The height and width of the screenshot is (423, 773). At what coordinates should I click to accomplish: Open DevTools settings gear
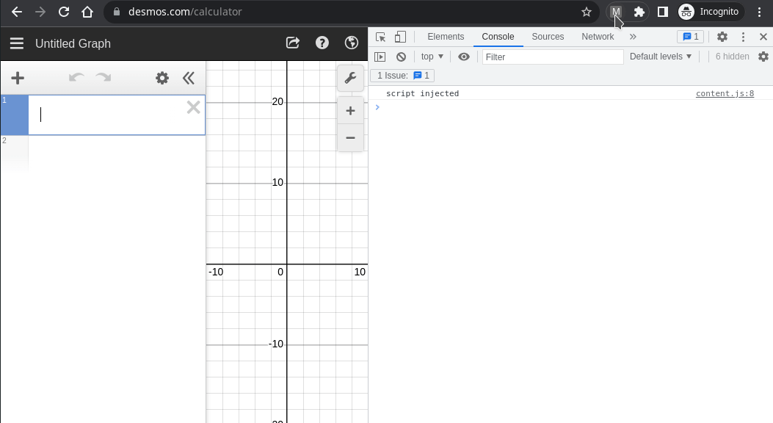point(722,37)
